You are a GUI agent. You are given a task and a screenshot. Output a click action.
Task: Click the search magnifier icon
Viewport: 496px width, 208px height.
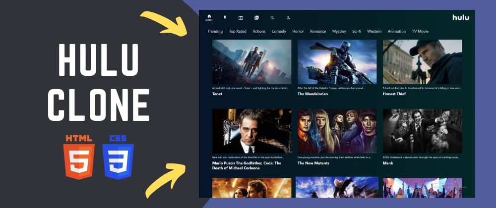coord(272,18)
